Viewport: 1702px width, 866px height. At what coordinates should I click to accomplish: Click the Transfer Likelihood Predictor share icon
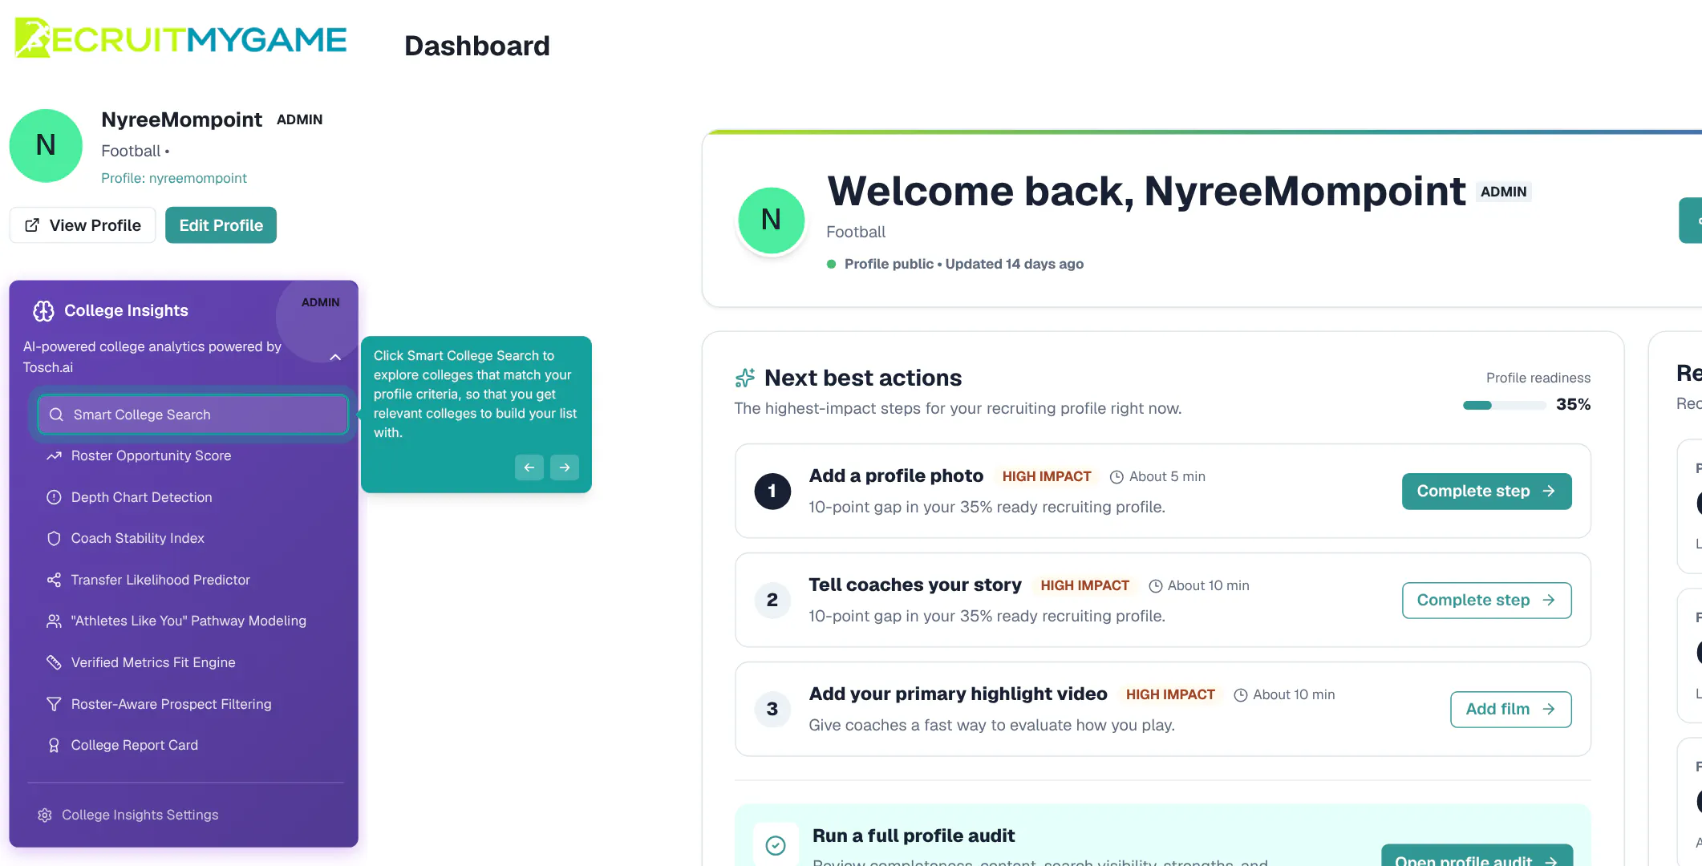[x=54, y=580]
